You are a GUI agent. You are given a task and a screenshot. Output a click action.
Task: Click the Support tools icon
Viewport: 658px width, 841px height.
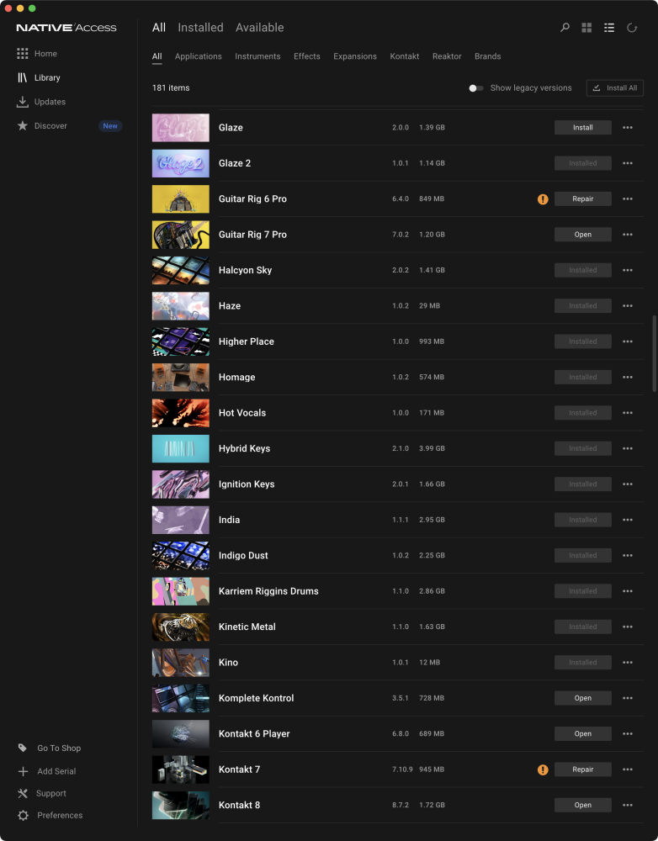(x=23, y=793)
